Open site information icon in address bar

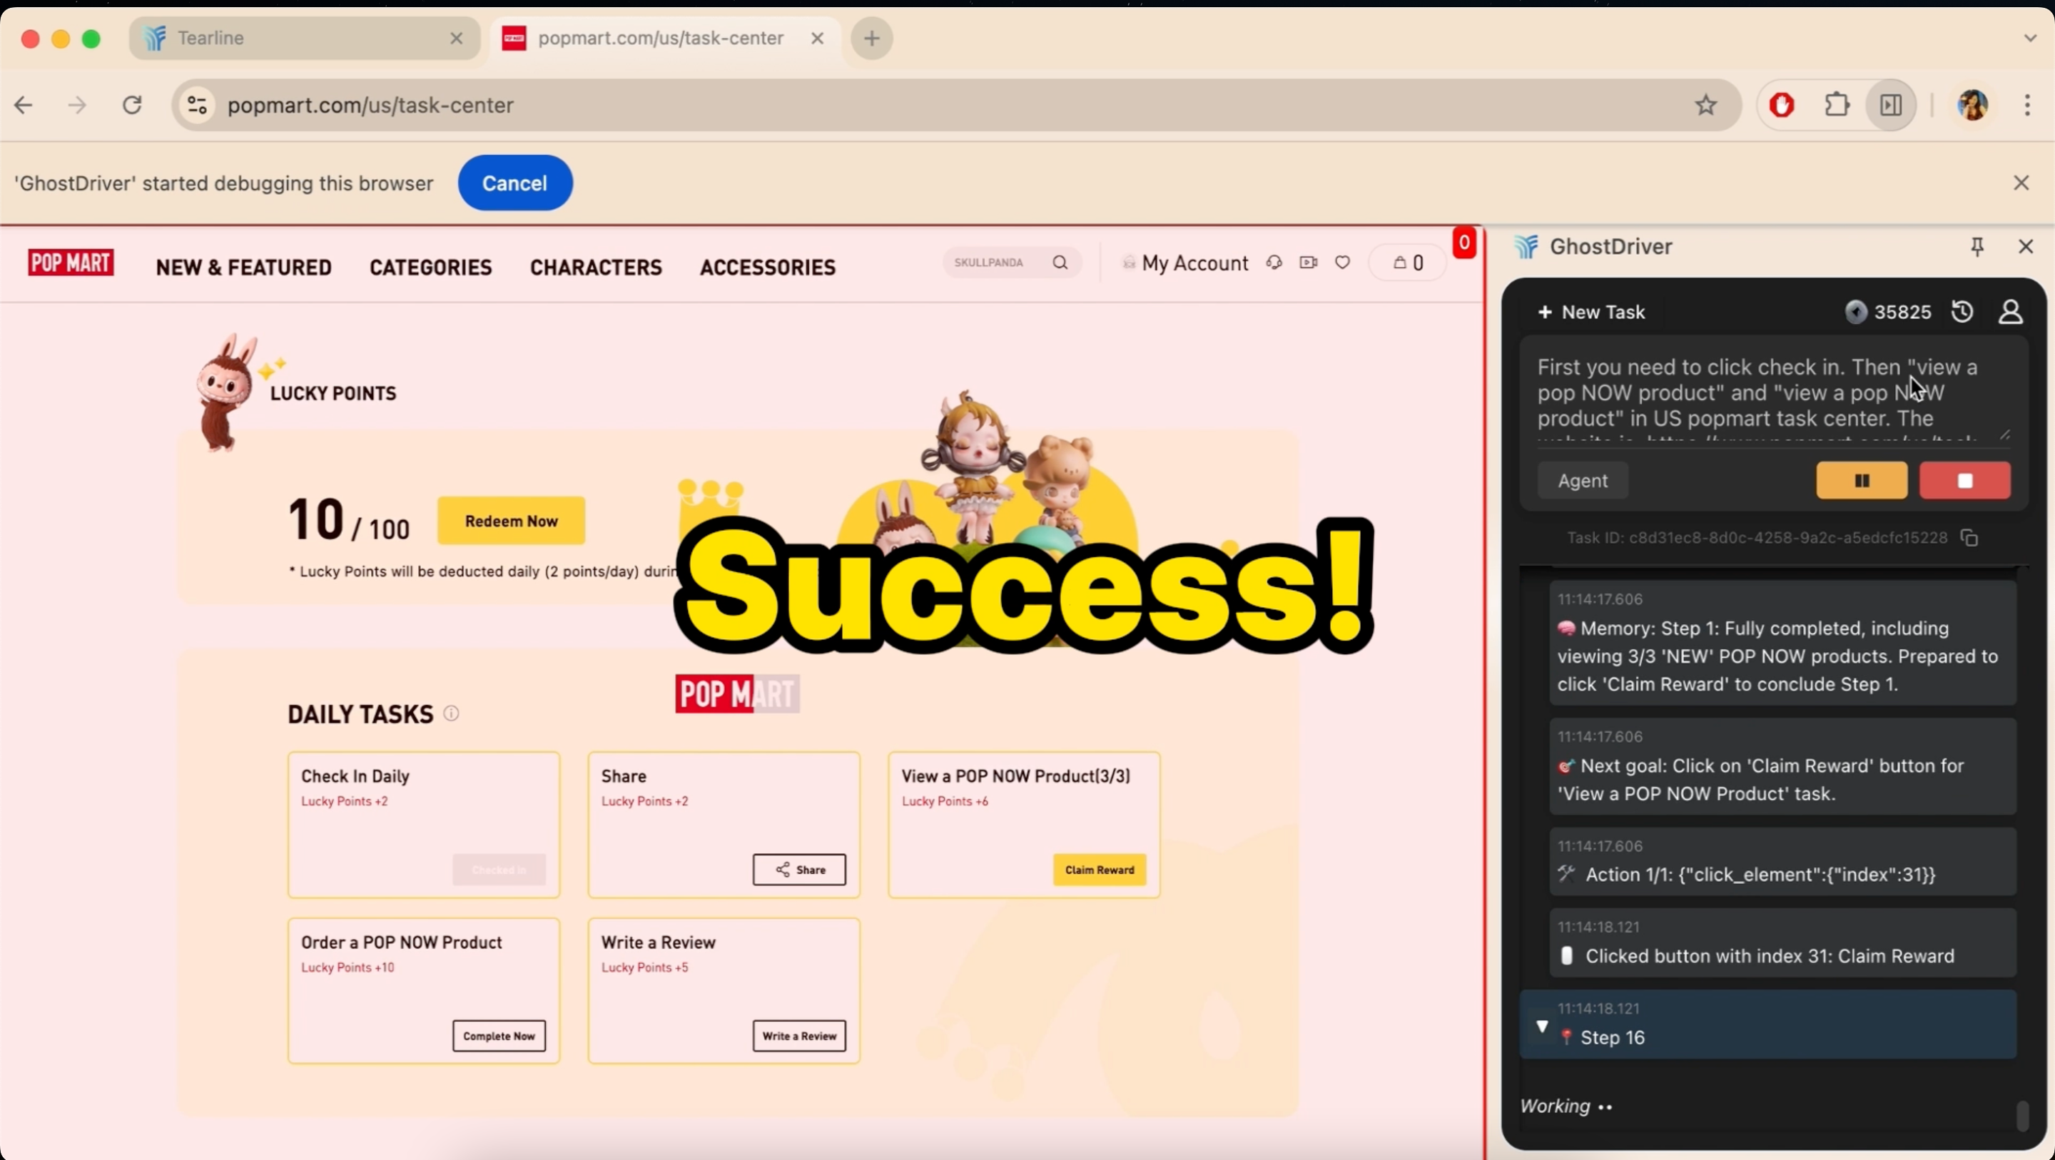point(197,104)
